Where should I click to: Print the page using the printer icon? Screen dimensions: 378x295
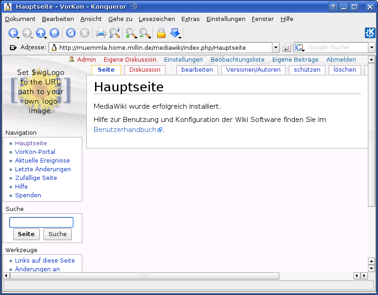[101, 33]
